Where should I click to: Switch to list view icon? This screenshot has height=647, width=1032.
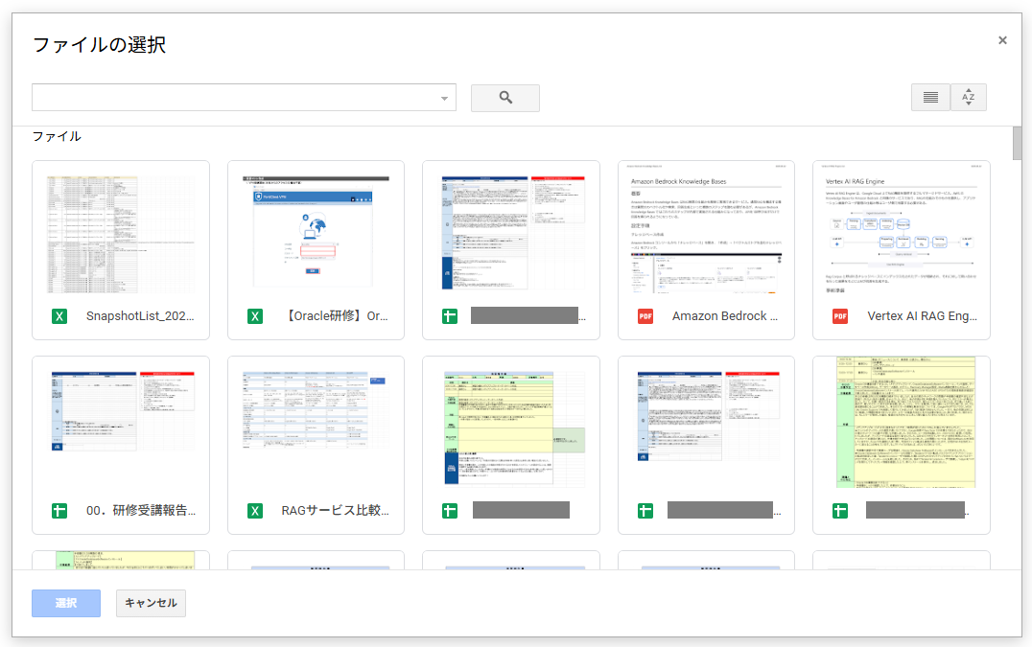pos(929,98)
